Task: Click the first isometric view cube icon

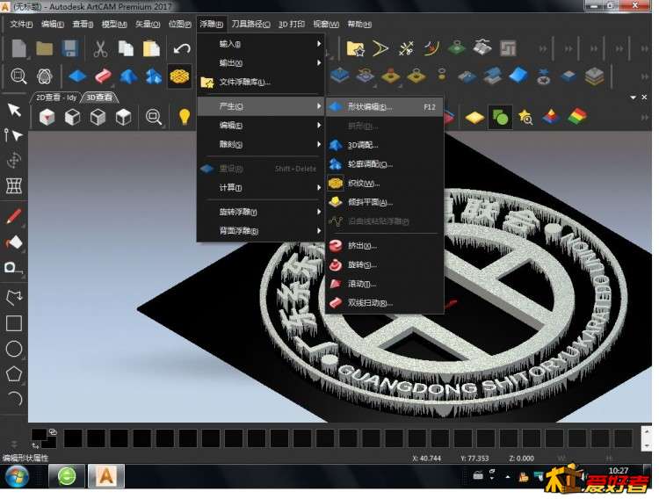Action: coord(47,117)
